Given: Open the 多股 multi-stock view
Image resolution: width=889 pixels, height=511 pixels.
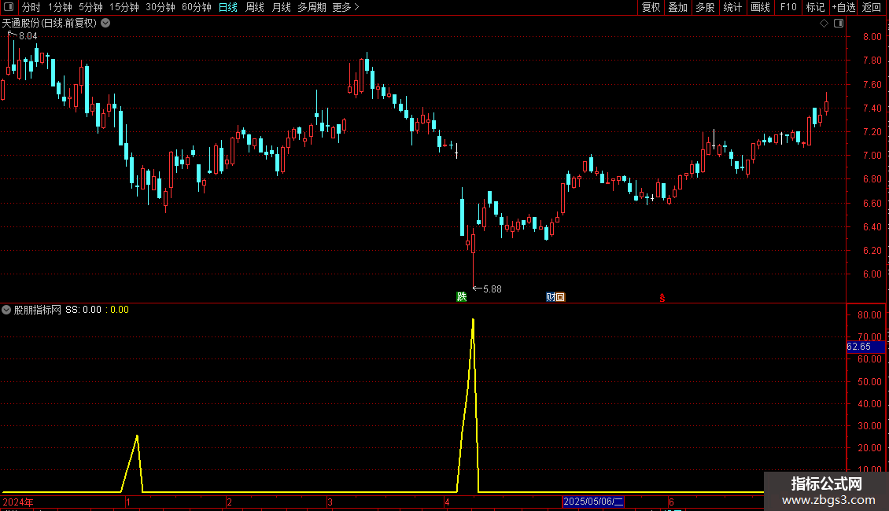Looking at the screenshot, I should point(706,7).
